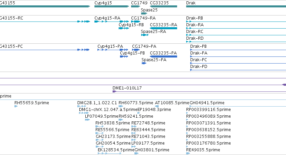Pick the Drak-RC transcript label
The width and height of the screenshot is (286, 155).
point(195,32)
